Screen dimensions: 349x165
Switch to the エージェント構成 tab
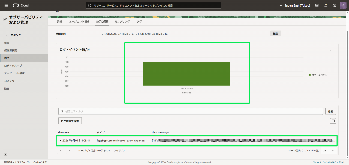(79, 21)
